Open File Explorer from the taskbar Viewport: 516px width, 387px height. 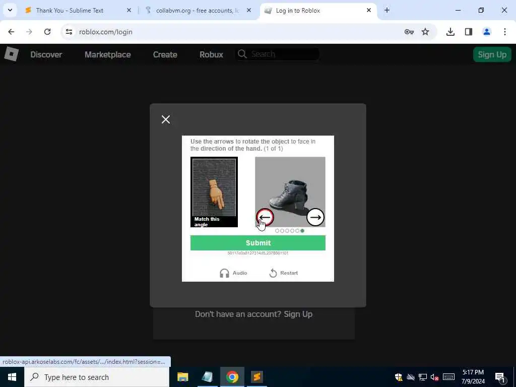coord(182,377)
